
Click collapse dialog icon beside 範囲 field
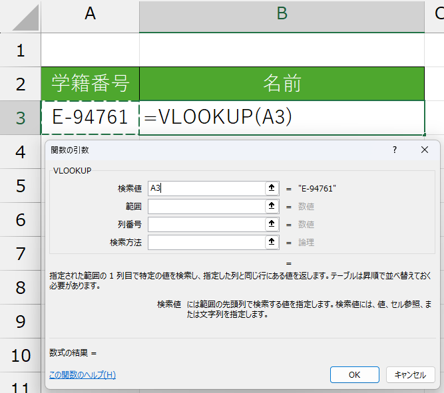[272, 206]
